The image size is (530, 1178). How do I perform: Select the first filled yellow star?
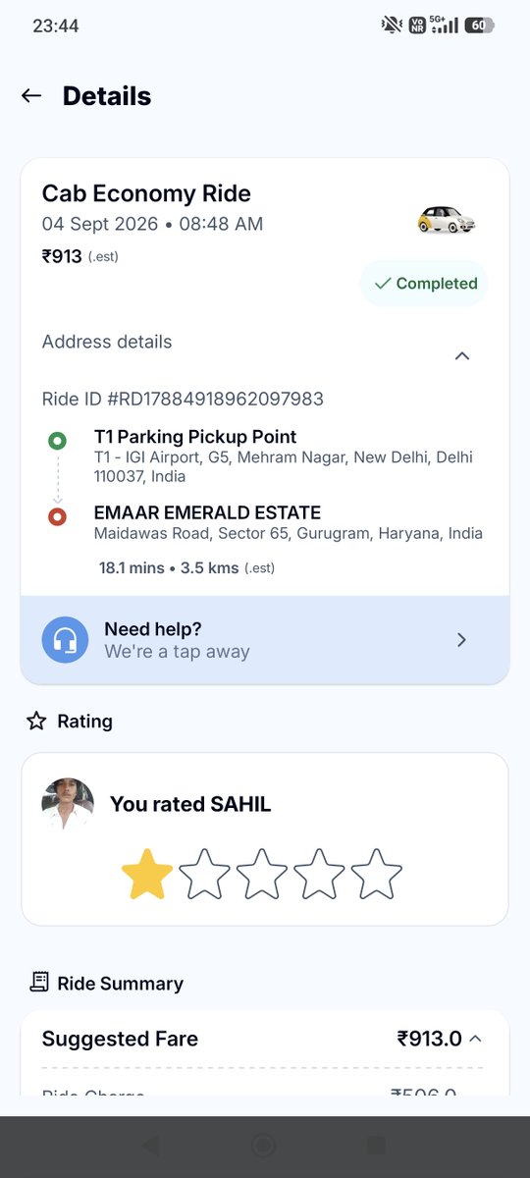pyautogui.click(x=147, y=875)
